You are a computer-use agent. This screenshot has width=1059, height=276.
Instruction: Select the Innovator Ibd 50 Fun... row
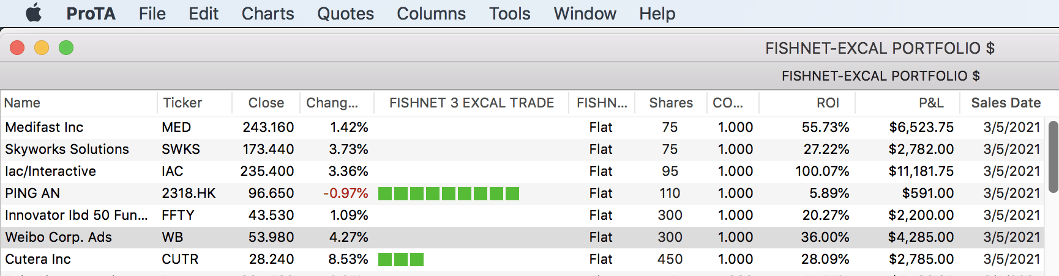click(x=523, y=215)
